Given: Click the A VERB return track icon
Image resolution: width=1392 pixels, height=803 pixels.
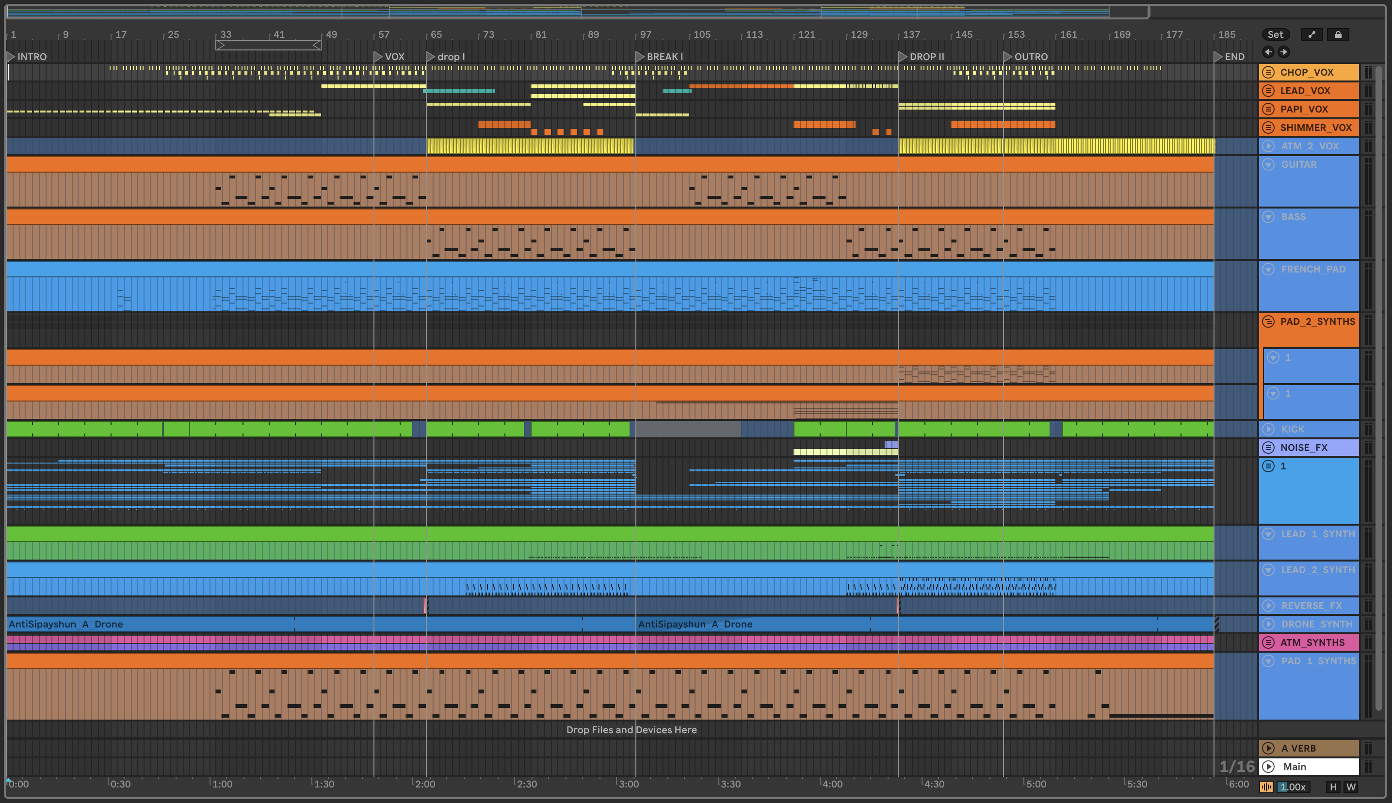Looking at the screenshot, I should coord(1268,748).
